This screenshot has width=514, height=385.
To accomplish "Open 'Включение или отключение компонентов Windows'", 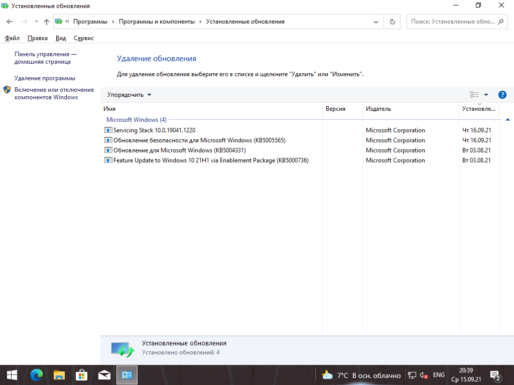I will (54, 93).
